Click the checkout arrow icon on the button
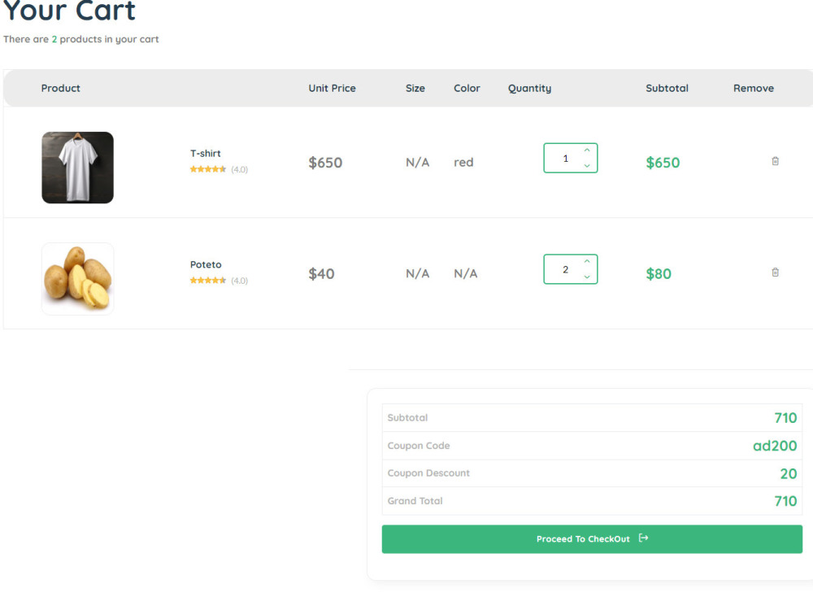The width and height of the screenshot is (813, 610). (643, 538)
